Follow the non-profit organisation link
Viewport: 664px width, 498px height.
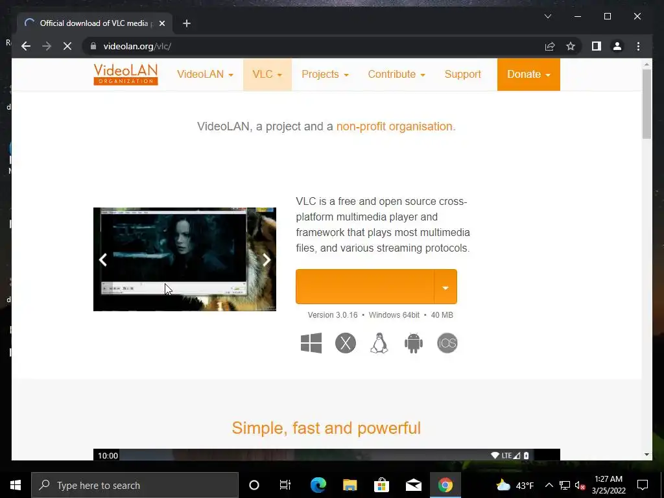(394, 126)
